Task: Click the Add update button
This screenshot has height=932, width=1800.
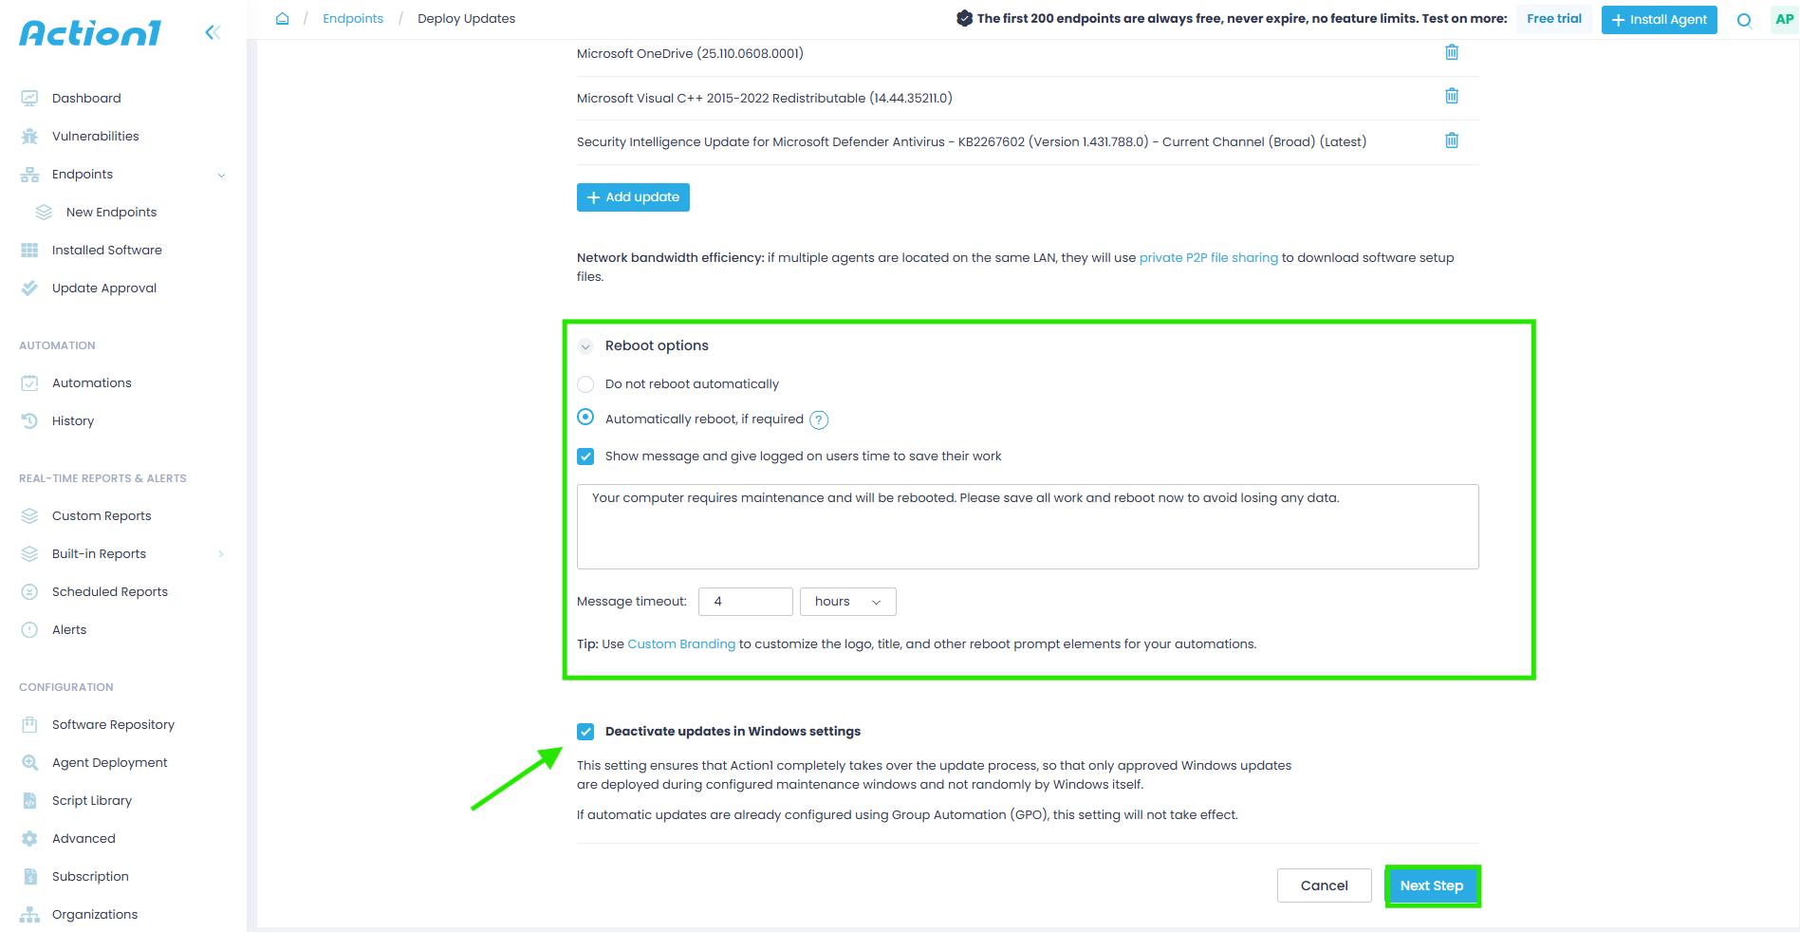Action: [633, 197]
